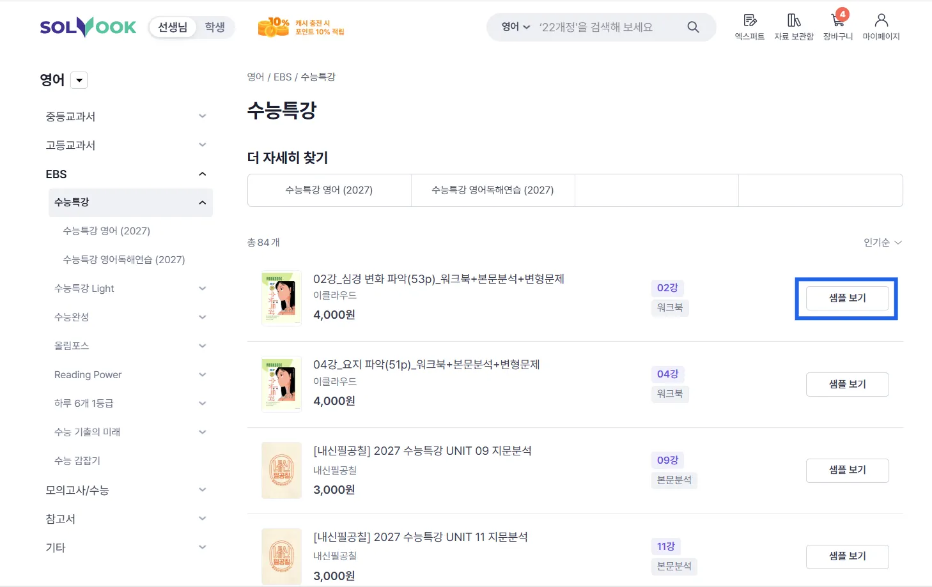Click the 워크북 tag on 02강 item
932x587 pixels.
point(670,307)
